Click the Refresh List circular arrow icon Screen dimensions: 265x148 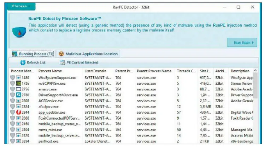tap(23, 63)
